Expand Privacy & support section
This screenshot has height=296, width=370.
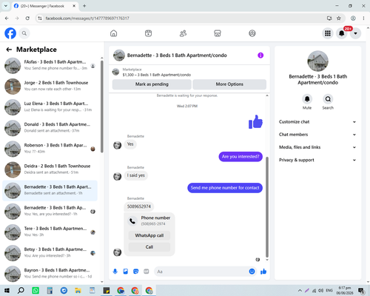point(317,160)
